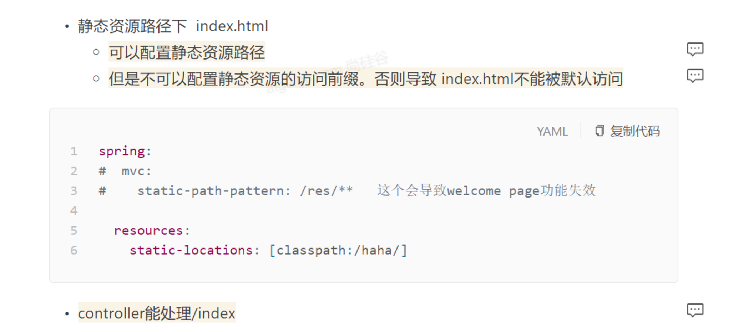Click the copy icon in code block

[599, 131]
